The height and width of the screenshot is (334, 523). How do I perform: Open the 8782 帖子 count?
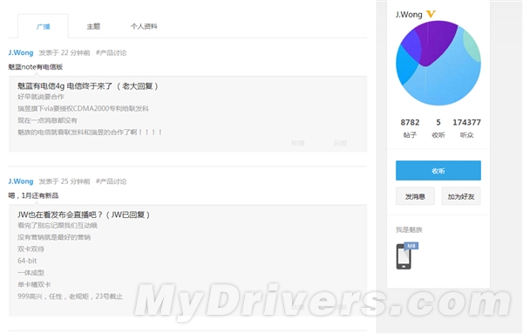pyautogui.click(x=410, y=128)
